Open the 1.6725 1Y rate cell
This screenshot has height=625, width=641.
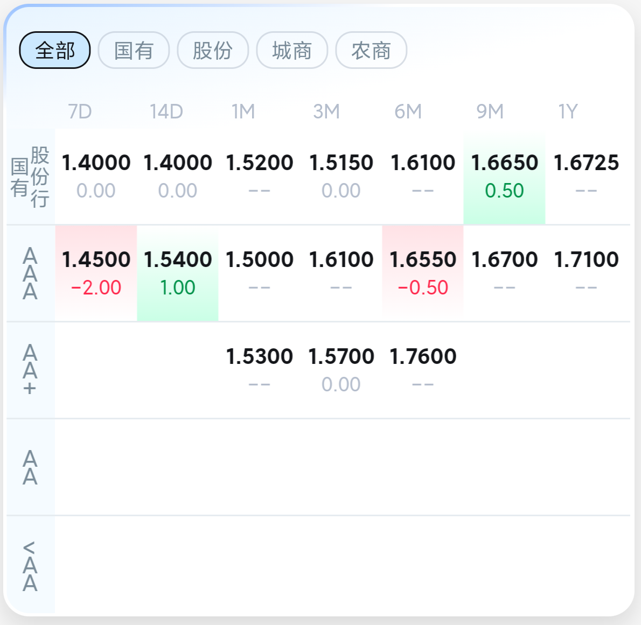(x=586, y=177)
